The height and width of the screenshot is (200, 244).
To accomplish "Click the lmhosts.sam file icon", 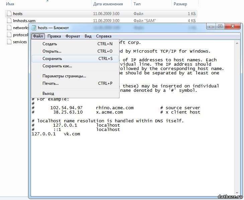I will [x=9, y=21].
